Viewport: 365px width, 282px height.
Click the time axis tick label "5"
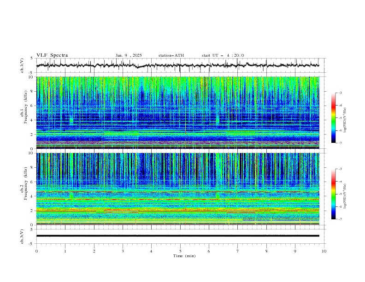[x=180, y=251]
